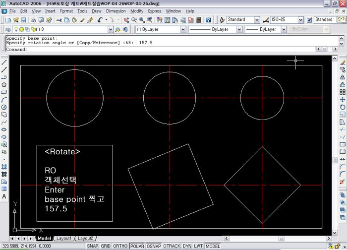Image resolution: width=347 pixels, height=250 pixels.
Task: Open the ISO-25 dimension style dropdown
Action: [x=300, y=20]
